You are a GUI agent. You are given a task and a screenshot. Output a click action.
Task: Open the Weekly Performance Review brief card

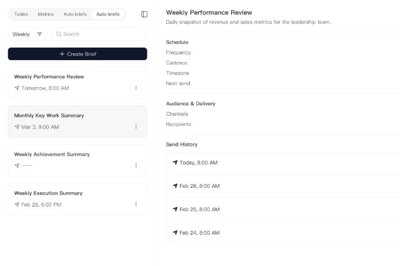point(77,83)
